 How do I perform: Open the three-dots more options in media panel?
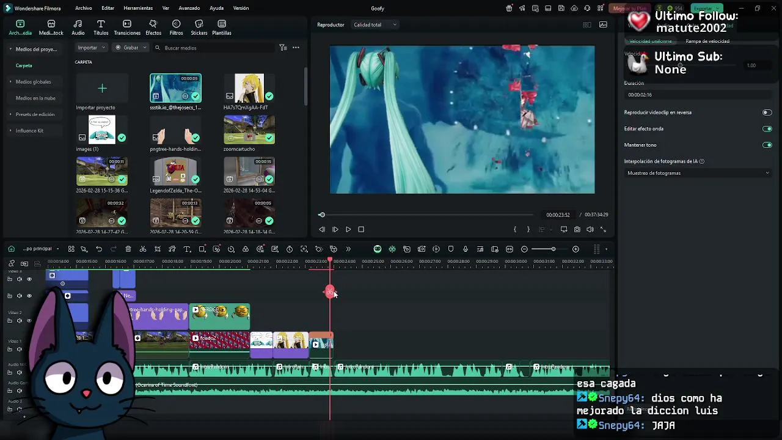tap(296, 47)
